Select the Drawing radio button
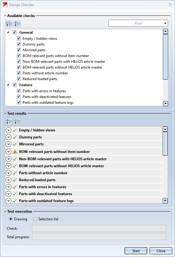 11,219
